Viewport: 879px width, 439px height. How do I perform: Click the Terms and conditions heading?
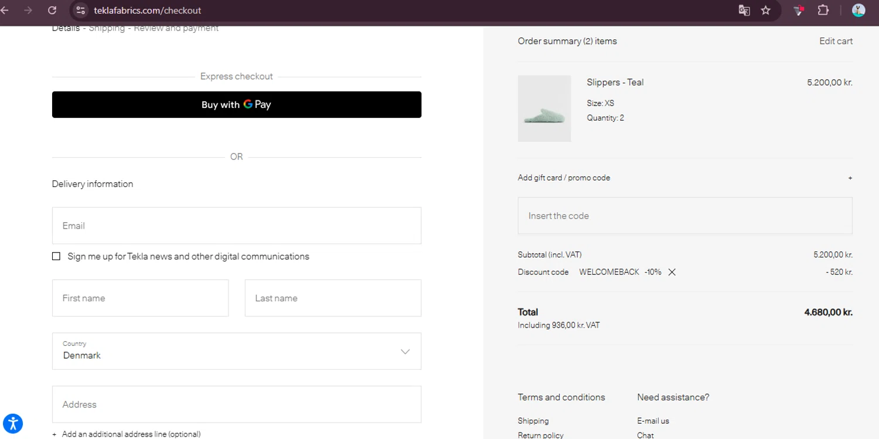coord(561,397)
